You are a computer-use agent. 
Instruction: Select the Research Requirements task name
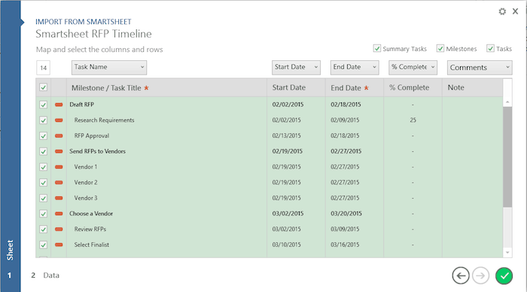[104, 120]
